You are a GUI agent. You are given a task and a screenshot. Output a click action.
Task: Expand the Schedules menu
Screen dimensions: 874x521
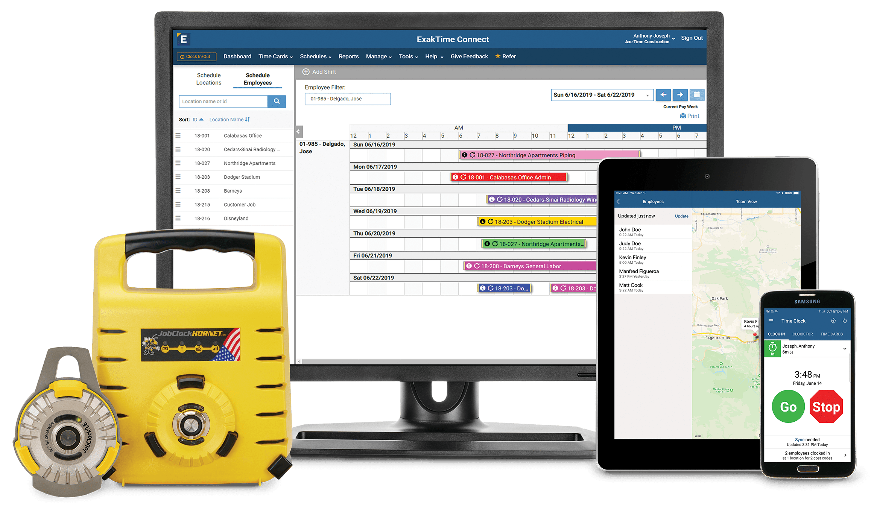click(x=316, y=56)
